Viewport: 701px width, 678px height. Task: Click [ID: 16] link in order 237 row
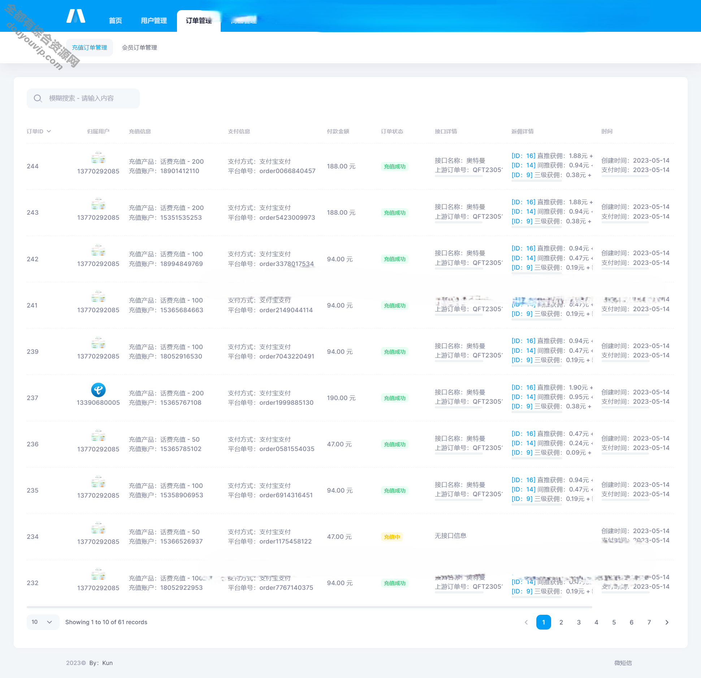[x=523, y=387]
